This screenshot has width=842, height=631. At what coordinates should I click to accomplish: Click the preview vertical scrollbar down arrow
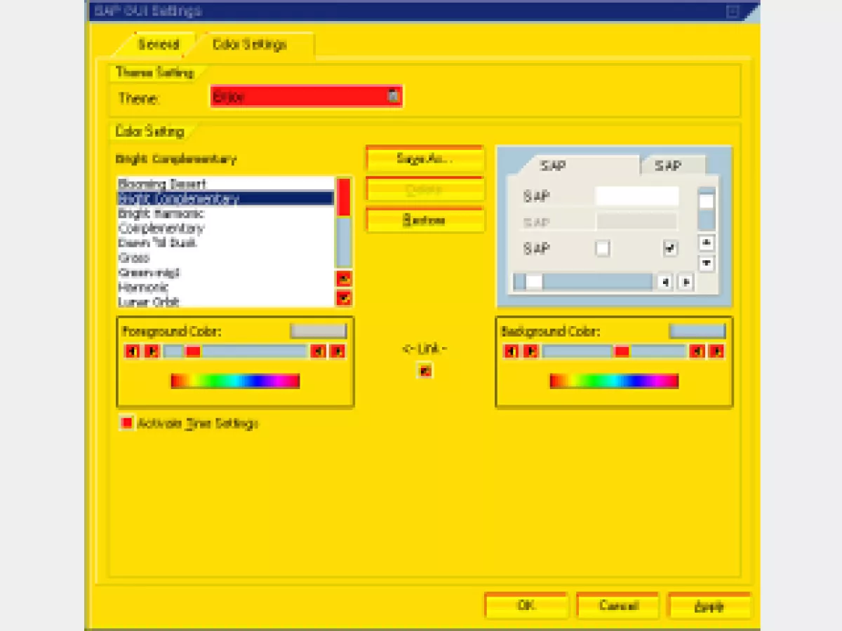tap(707, 264)
